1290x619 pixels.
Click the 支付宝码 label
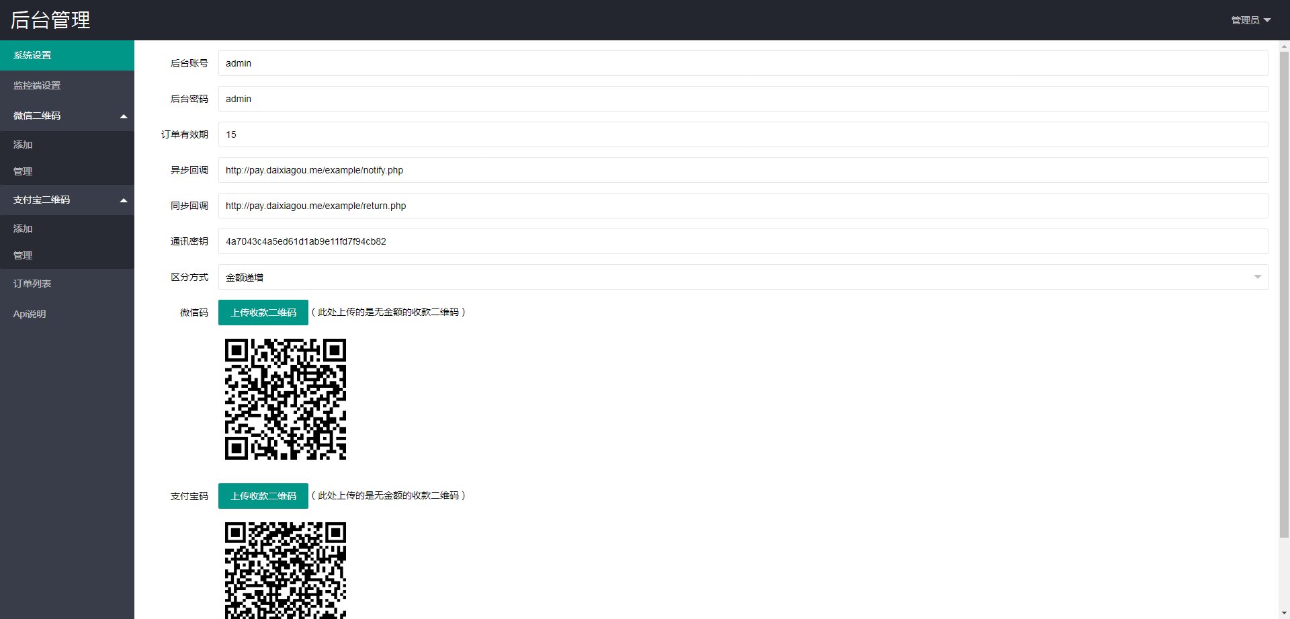189,496
